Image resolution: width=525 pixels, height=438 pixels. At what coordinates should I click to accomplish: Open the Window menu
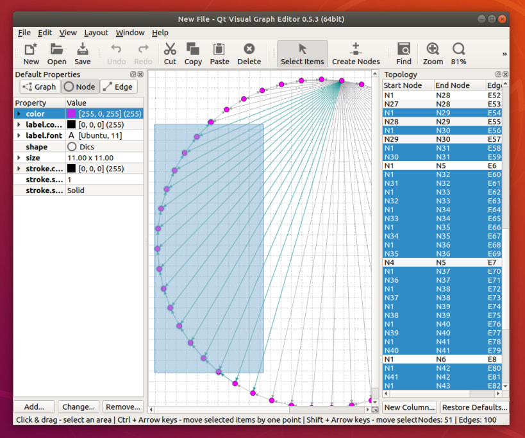129,33
